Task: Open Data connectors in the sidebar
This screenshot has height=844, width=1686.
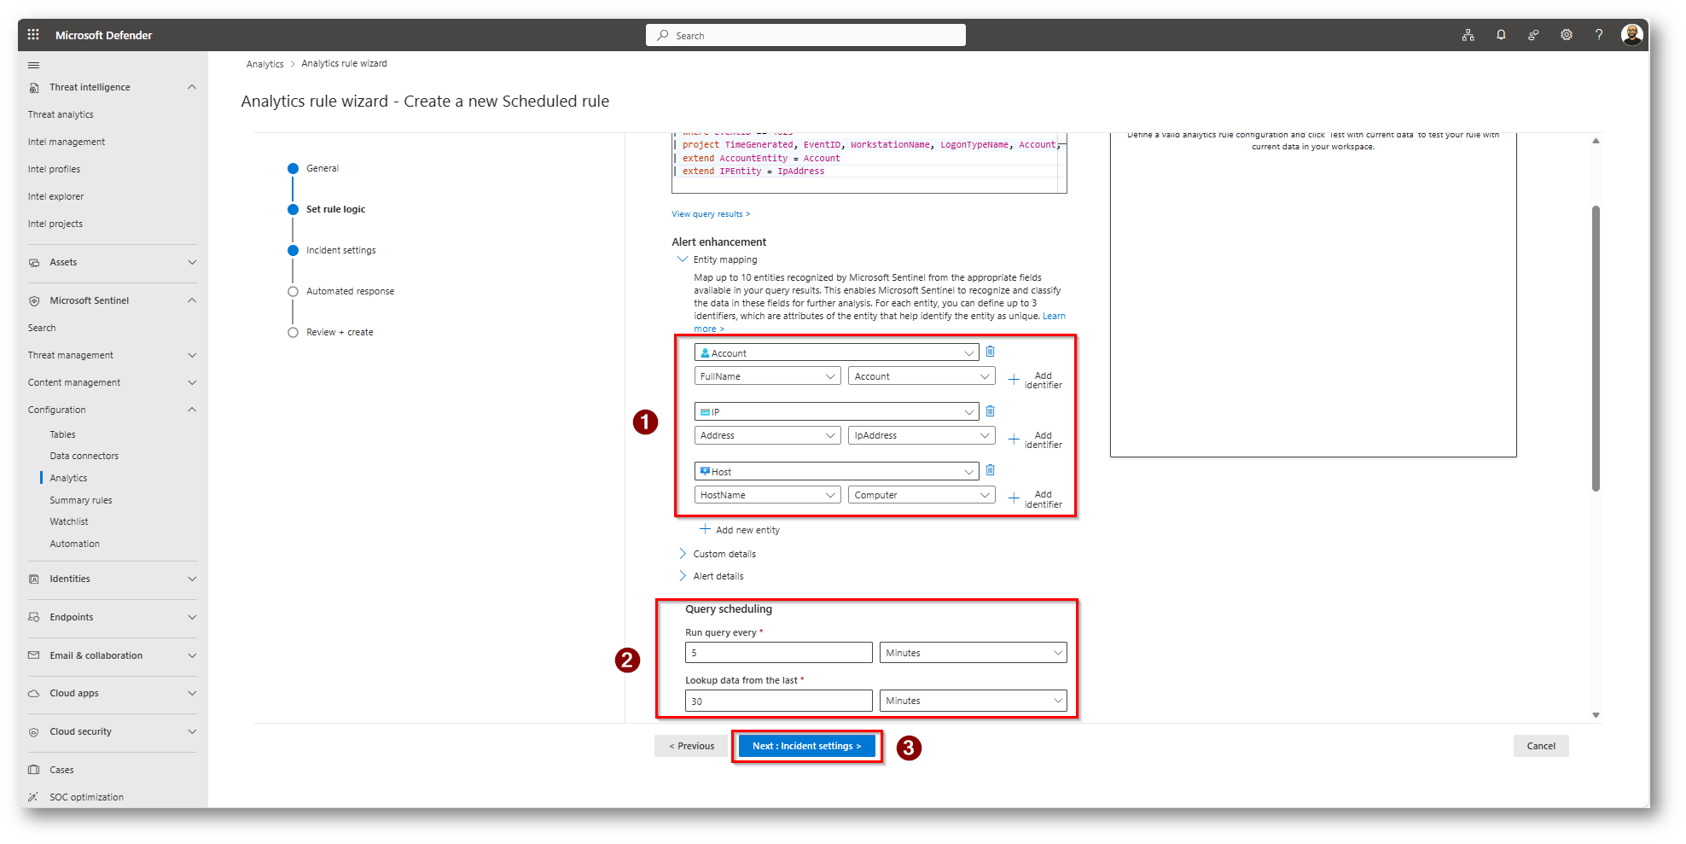Action: pos(84,456)
